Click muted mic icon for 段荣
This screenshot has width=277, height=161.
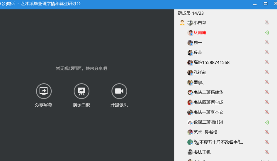tap(267, 52)
